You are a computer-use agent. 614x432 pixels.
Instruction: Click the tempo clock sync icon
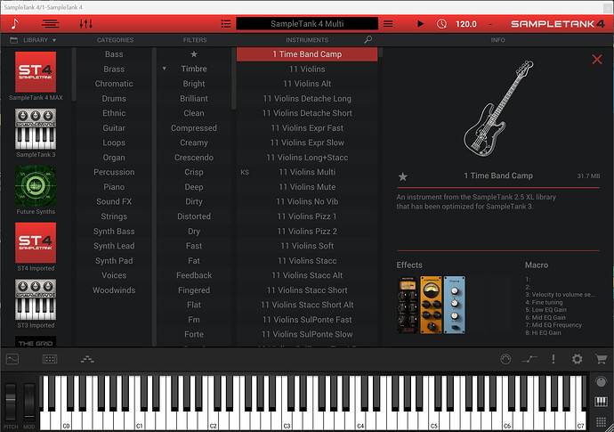441,24
